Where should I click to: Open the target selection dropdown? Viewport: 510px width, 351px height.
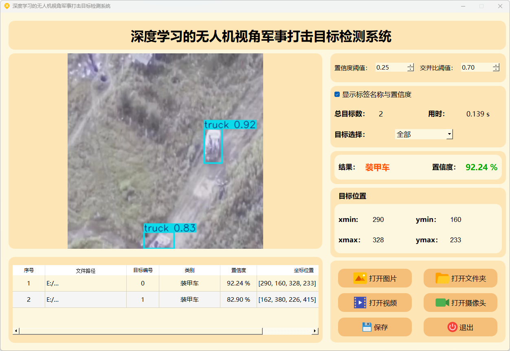click(x=449, y=134)
